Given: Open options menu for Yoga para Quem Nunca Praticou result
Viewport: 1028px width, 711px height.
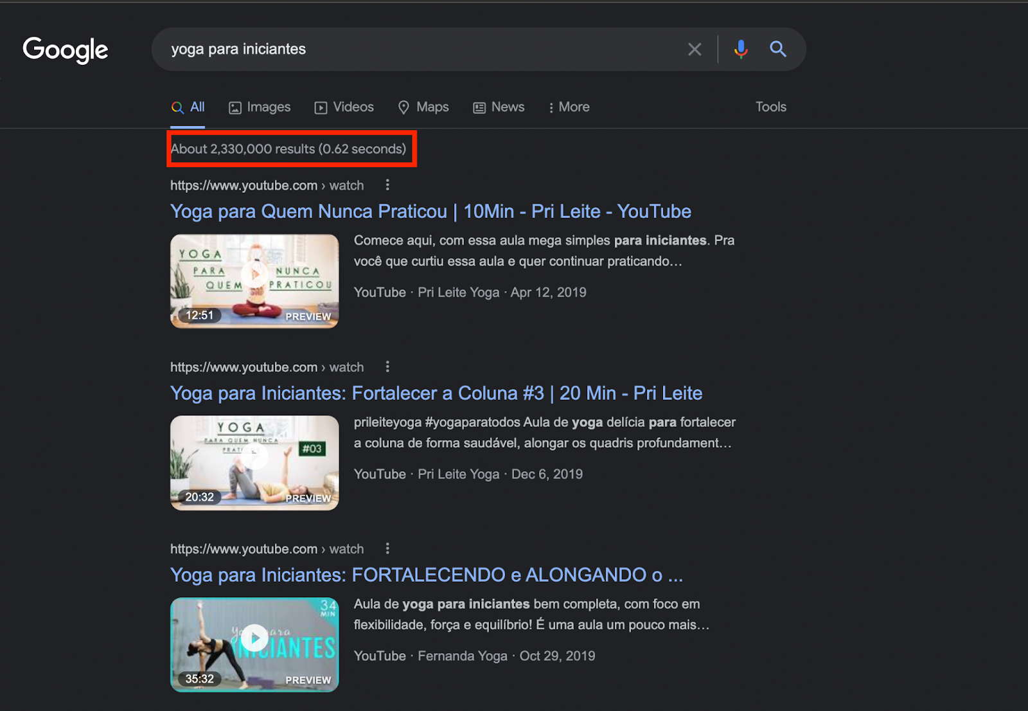Looking at the screenshot, I should coord(387,185).
